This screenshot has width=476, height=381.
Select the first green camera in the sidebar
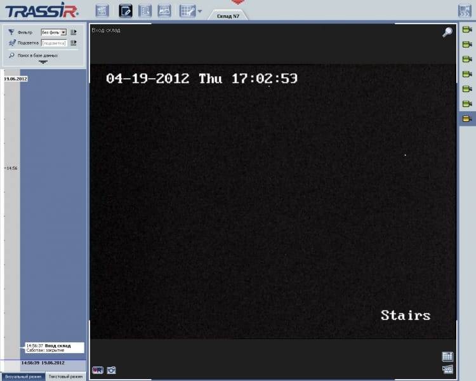click(468, 30)
